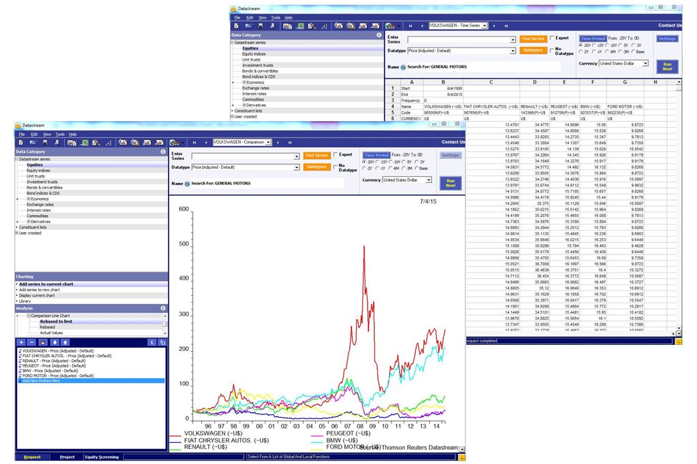Viewport: 697px width, 464px height.
Task: Click the minus icon above the series list
Action: (32, 342)
